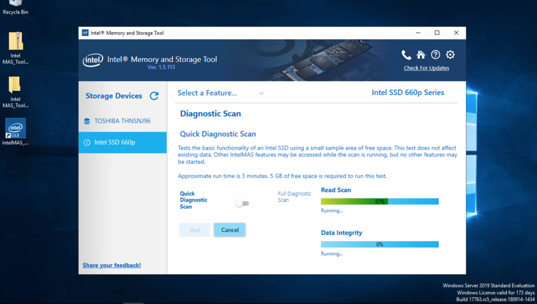This screenshot has width=537, height=304.
Task: Click the Read Scan progress bar
Action: [x=380, y=201]
